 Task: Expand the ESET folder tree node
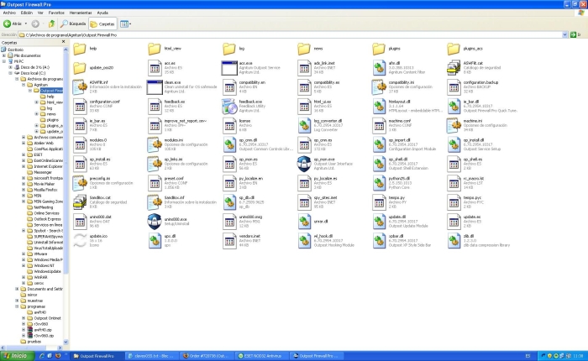click(24, 154)
